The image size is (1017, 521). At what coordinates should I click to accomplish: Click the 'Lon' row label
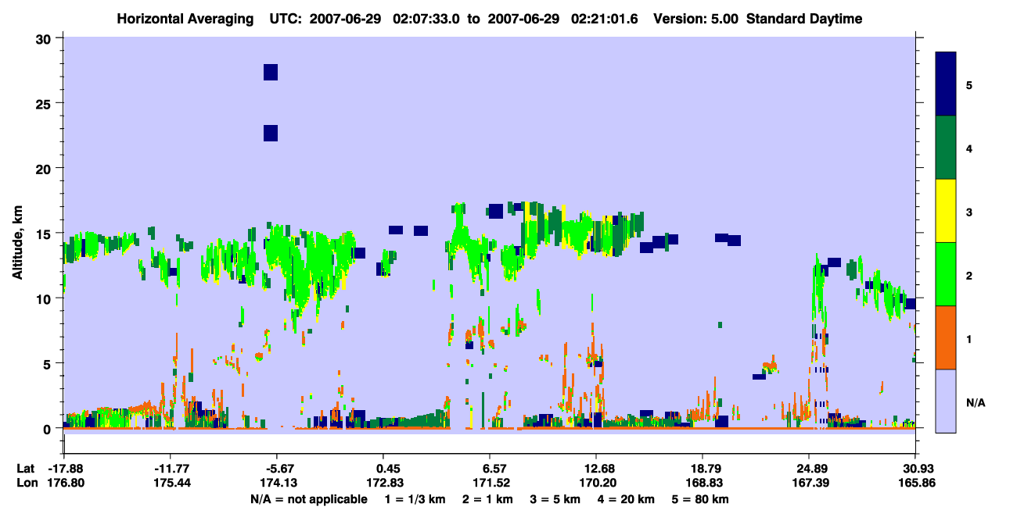coord(26,483)
